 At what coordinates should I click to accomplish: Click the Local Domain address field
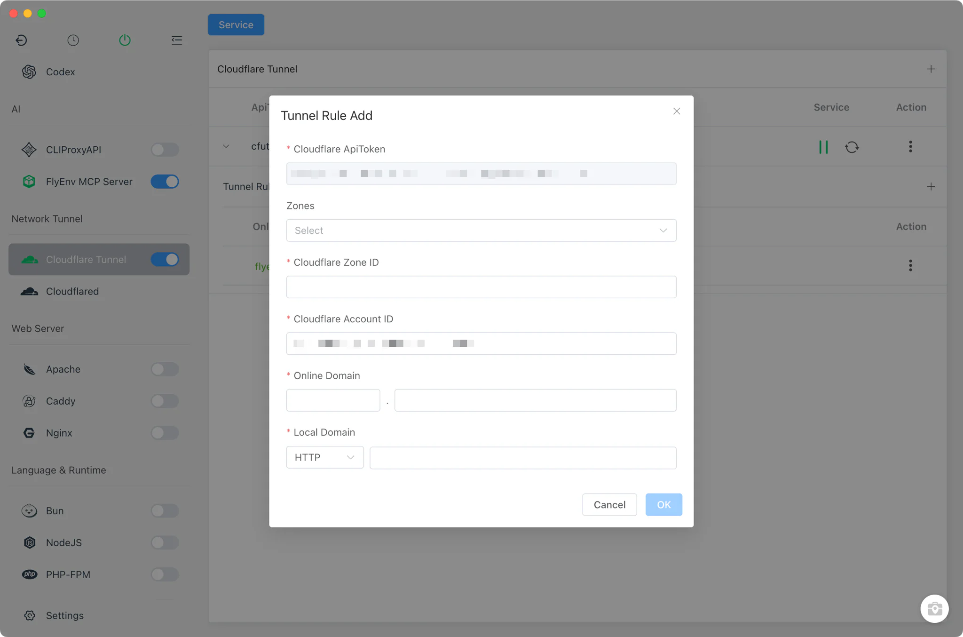(x=523, y=458)
